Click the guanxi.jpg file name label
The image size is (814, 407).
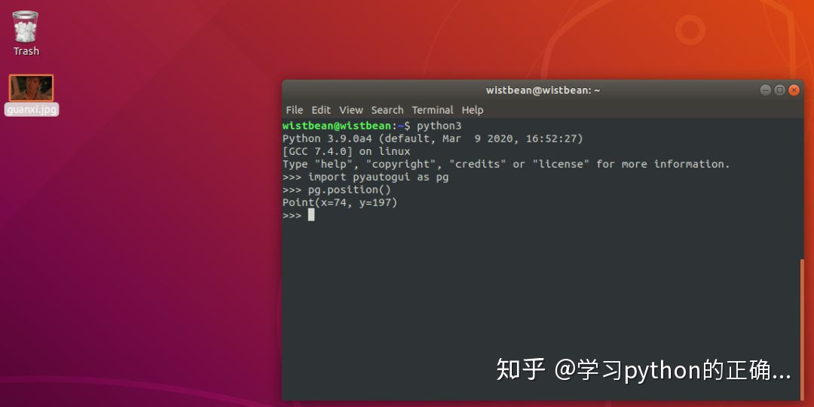[32, 109]
